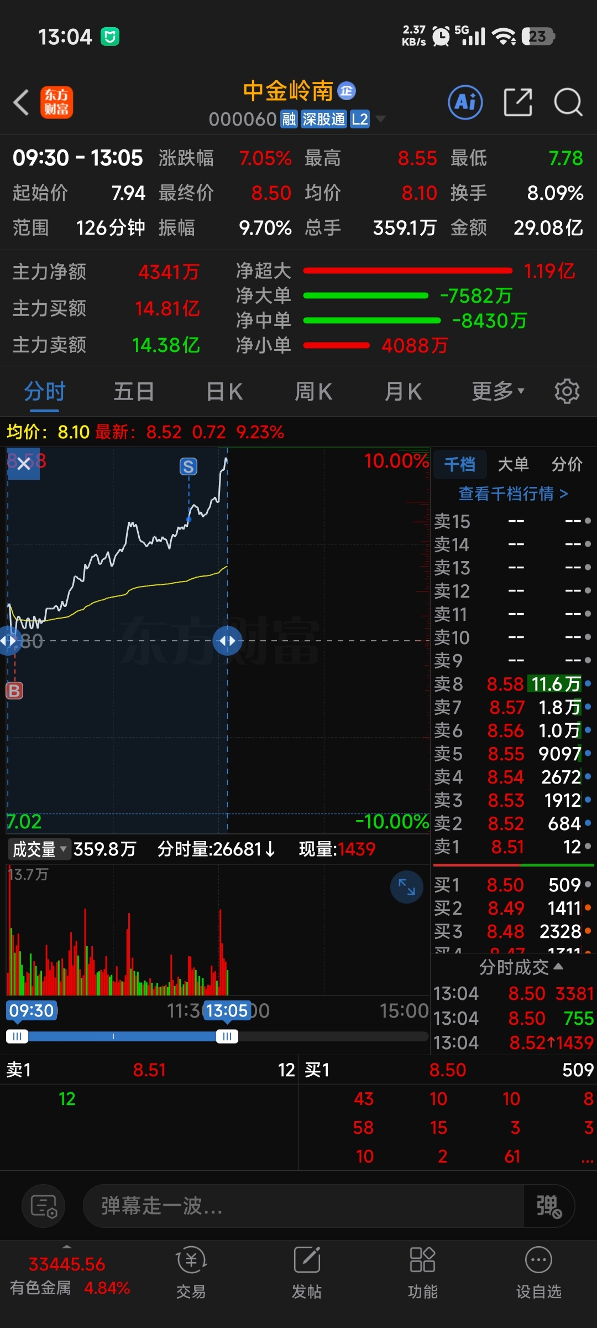Screen dimensions: 597x1328
Task: Tap the B buy marker on chart
Action: (14, 691)
